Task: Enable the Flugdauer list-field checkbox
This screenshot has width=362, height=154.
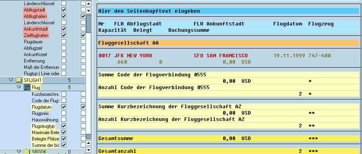Action: pos(64,42)
